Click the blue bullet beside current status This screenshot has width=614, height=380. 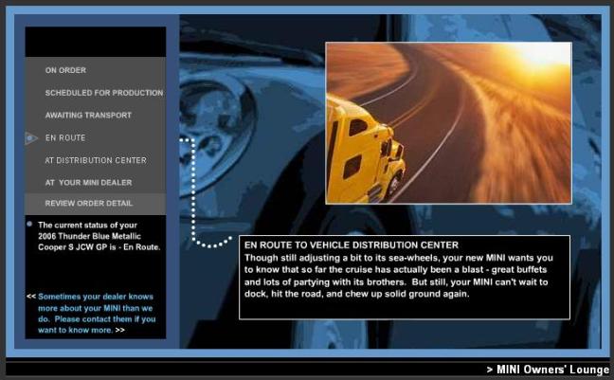(29, 225)
